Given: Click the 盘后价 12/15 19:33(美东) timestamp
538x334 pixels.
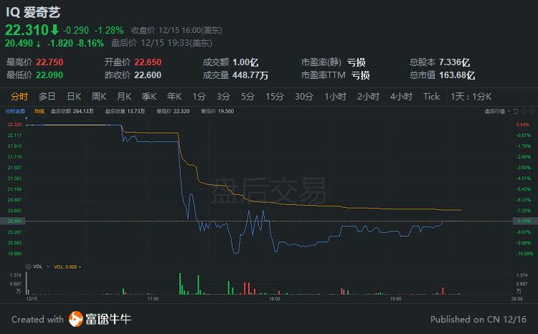Looking at the screenshot, I should [161, 43].
